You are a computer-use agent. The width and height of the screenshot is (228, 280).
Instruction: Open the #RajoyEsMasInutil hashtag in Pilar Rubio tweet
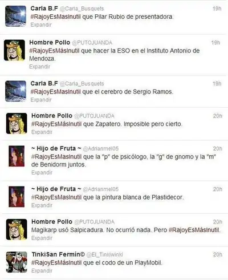tap(56, 17)
